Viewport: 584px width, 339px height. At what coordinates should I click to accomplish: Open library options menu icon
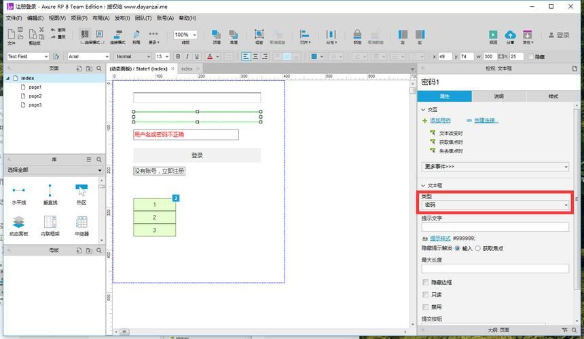[89, 159]
